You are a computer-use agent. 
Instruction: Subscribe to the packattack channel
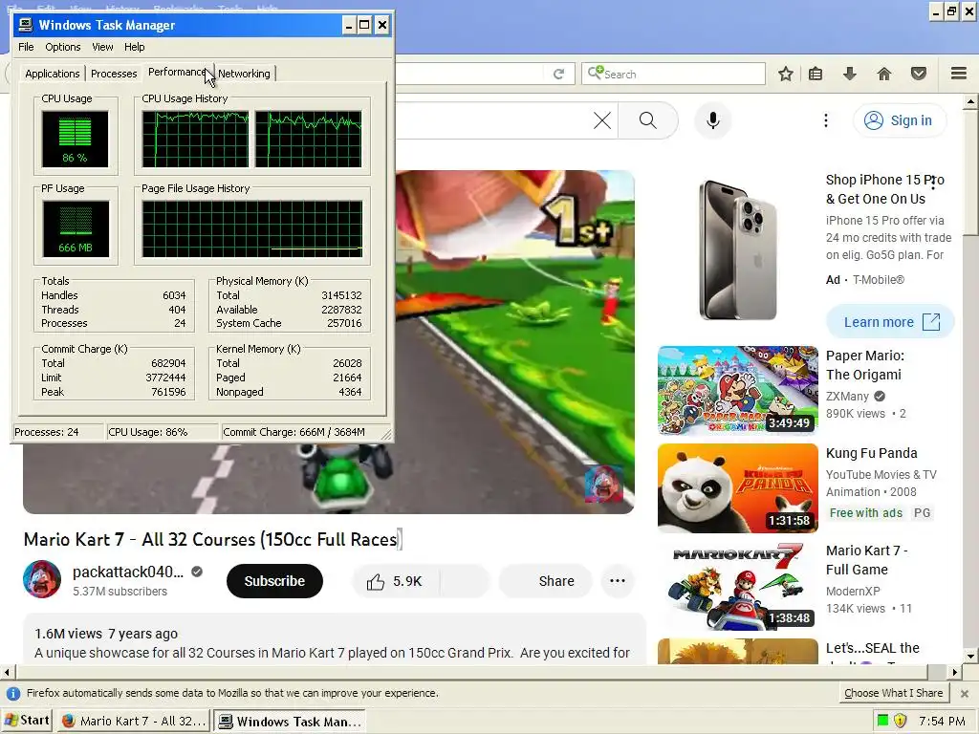(274, 581)
